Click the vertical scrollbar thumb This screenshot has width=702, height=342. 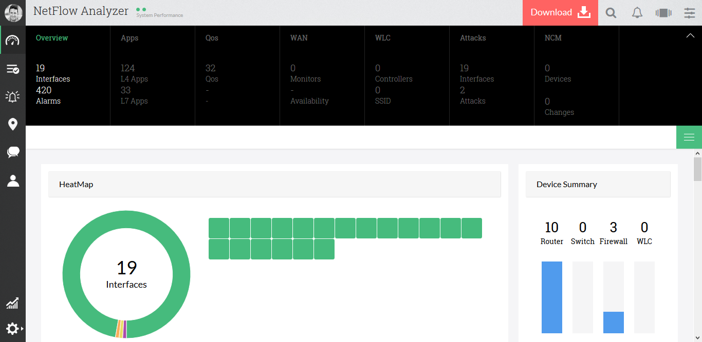pos(697,169)
